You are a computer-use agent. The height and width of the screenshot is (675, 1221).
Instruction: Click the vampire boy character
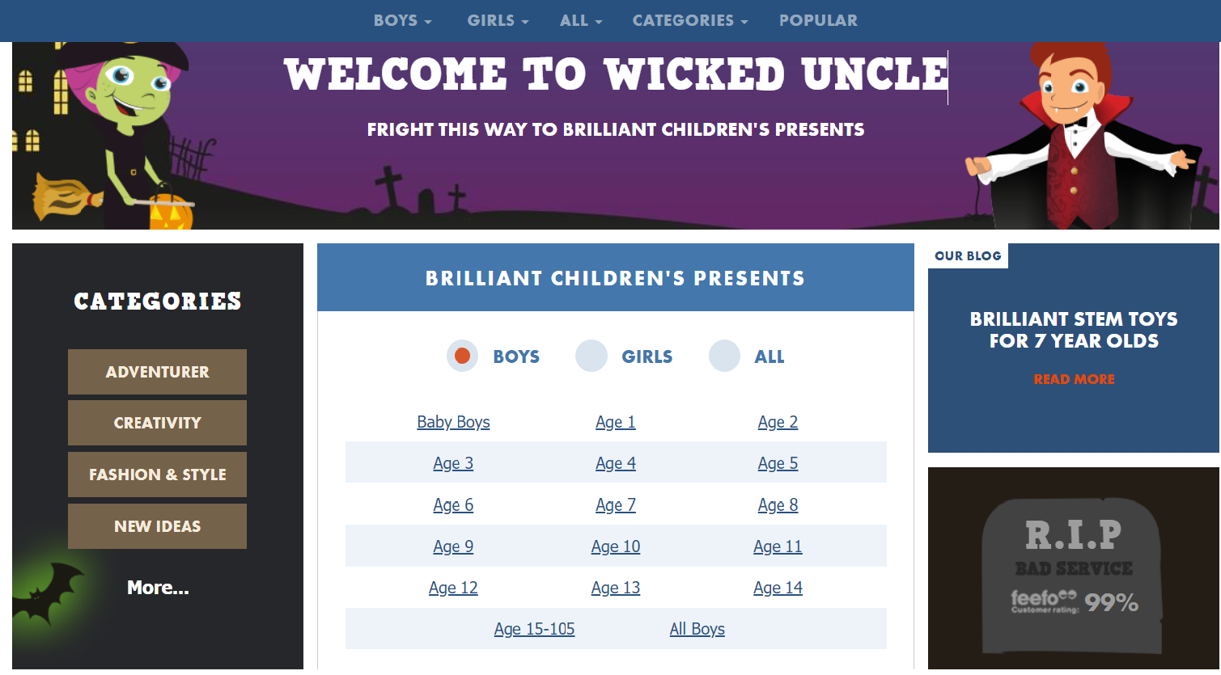(x=1076, y=137)
